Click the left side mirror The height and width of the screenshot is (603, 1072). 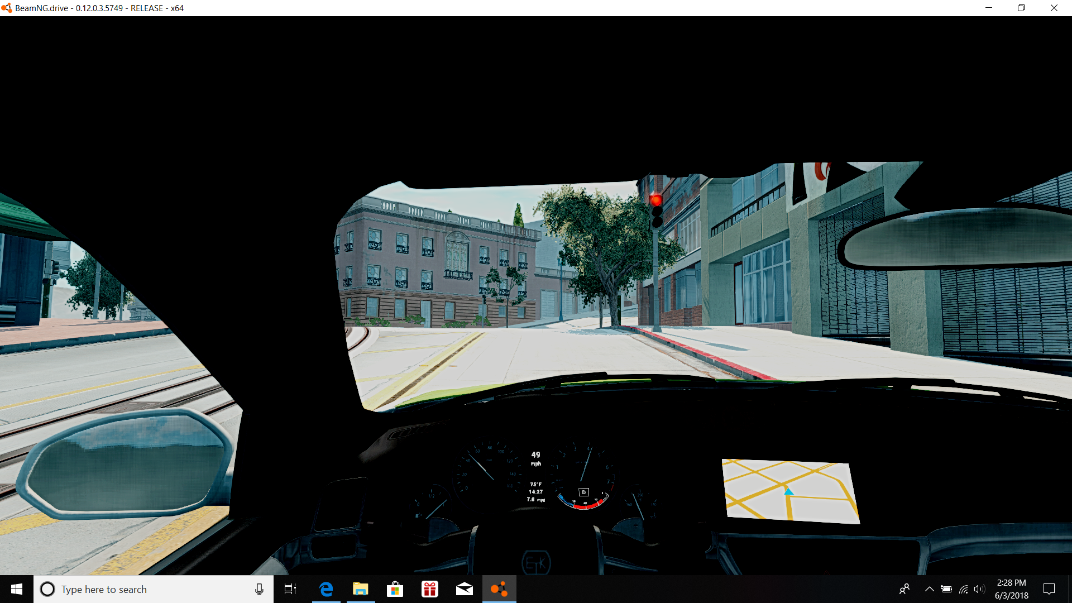(x=126, y=463)
